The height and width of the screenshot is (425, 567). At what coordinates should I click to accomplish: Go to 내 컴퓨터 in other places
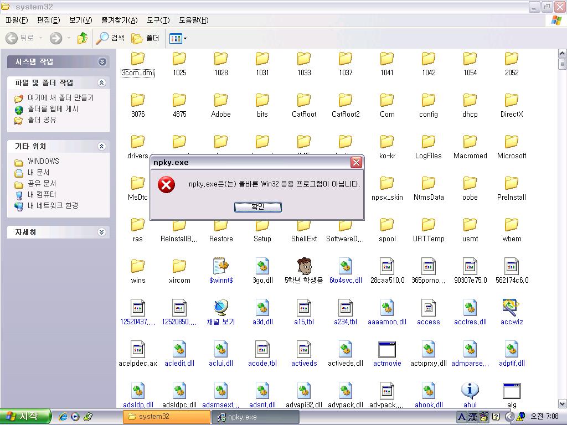click(x=42, y=194)
